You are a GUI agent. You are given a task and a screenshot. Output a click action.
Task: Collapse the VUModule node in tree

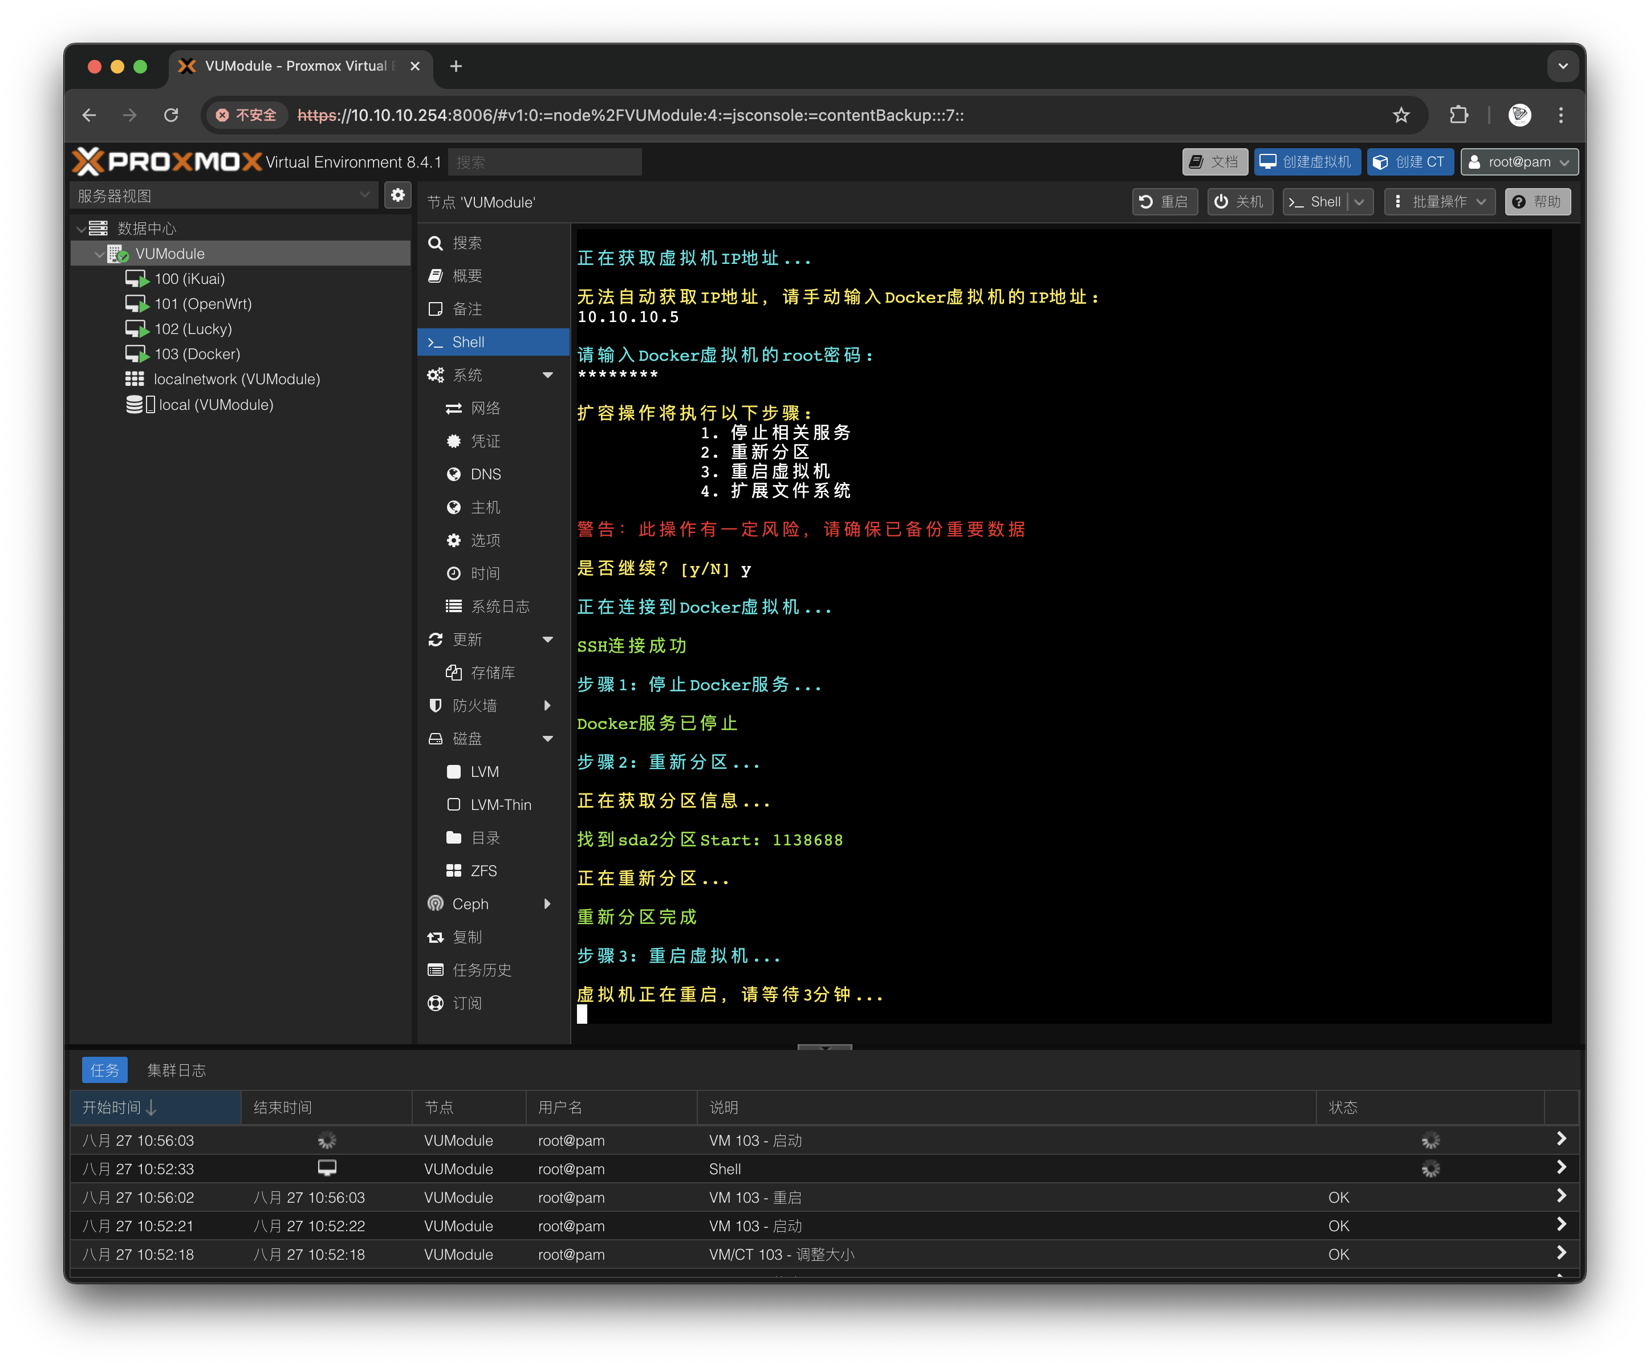99,254
